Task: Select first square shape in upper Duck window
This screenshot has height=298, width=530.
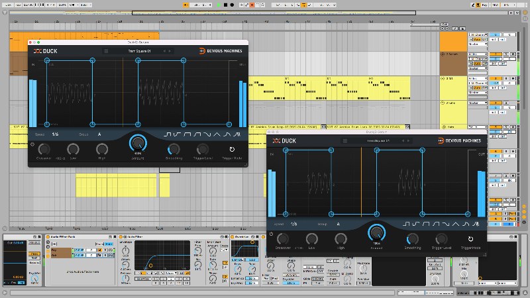Action: tap(169, 134)
